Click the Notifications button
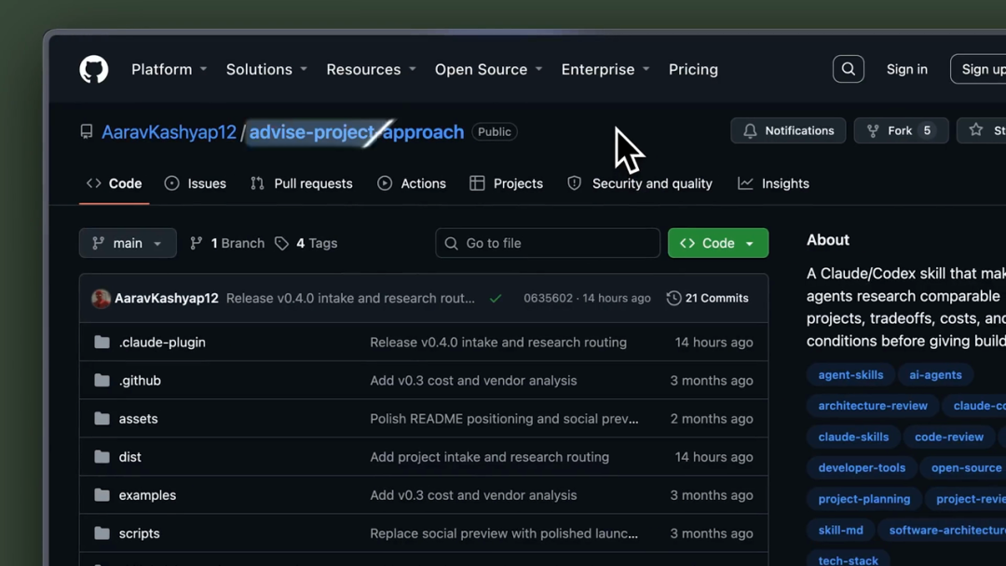 tap(788, 130)
